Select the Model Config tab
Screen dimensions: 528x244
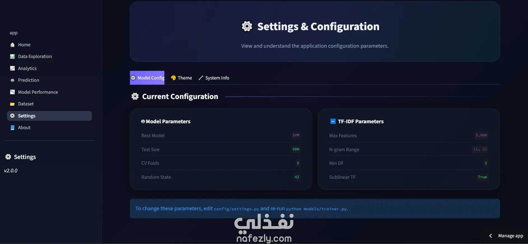click(147, 78)
